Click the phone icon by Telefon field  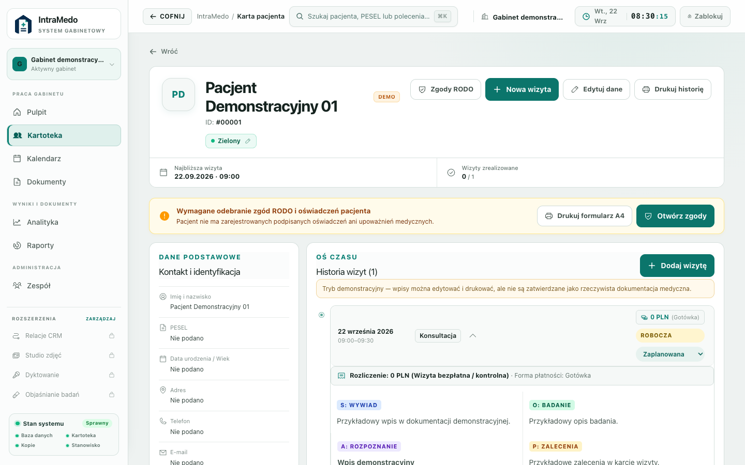pos(163,421)
